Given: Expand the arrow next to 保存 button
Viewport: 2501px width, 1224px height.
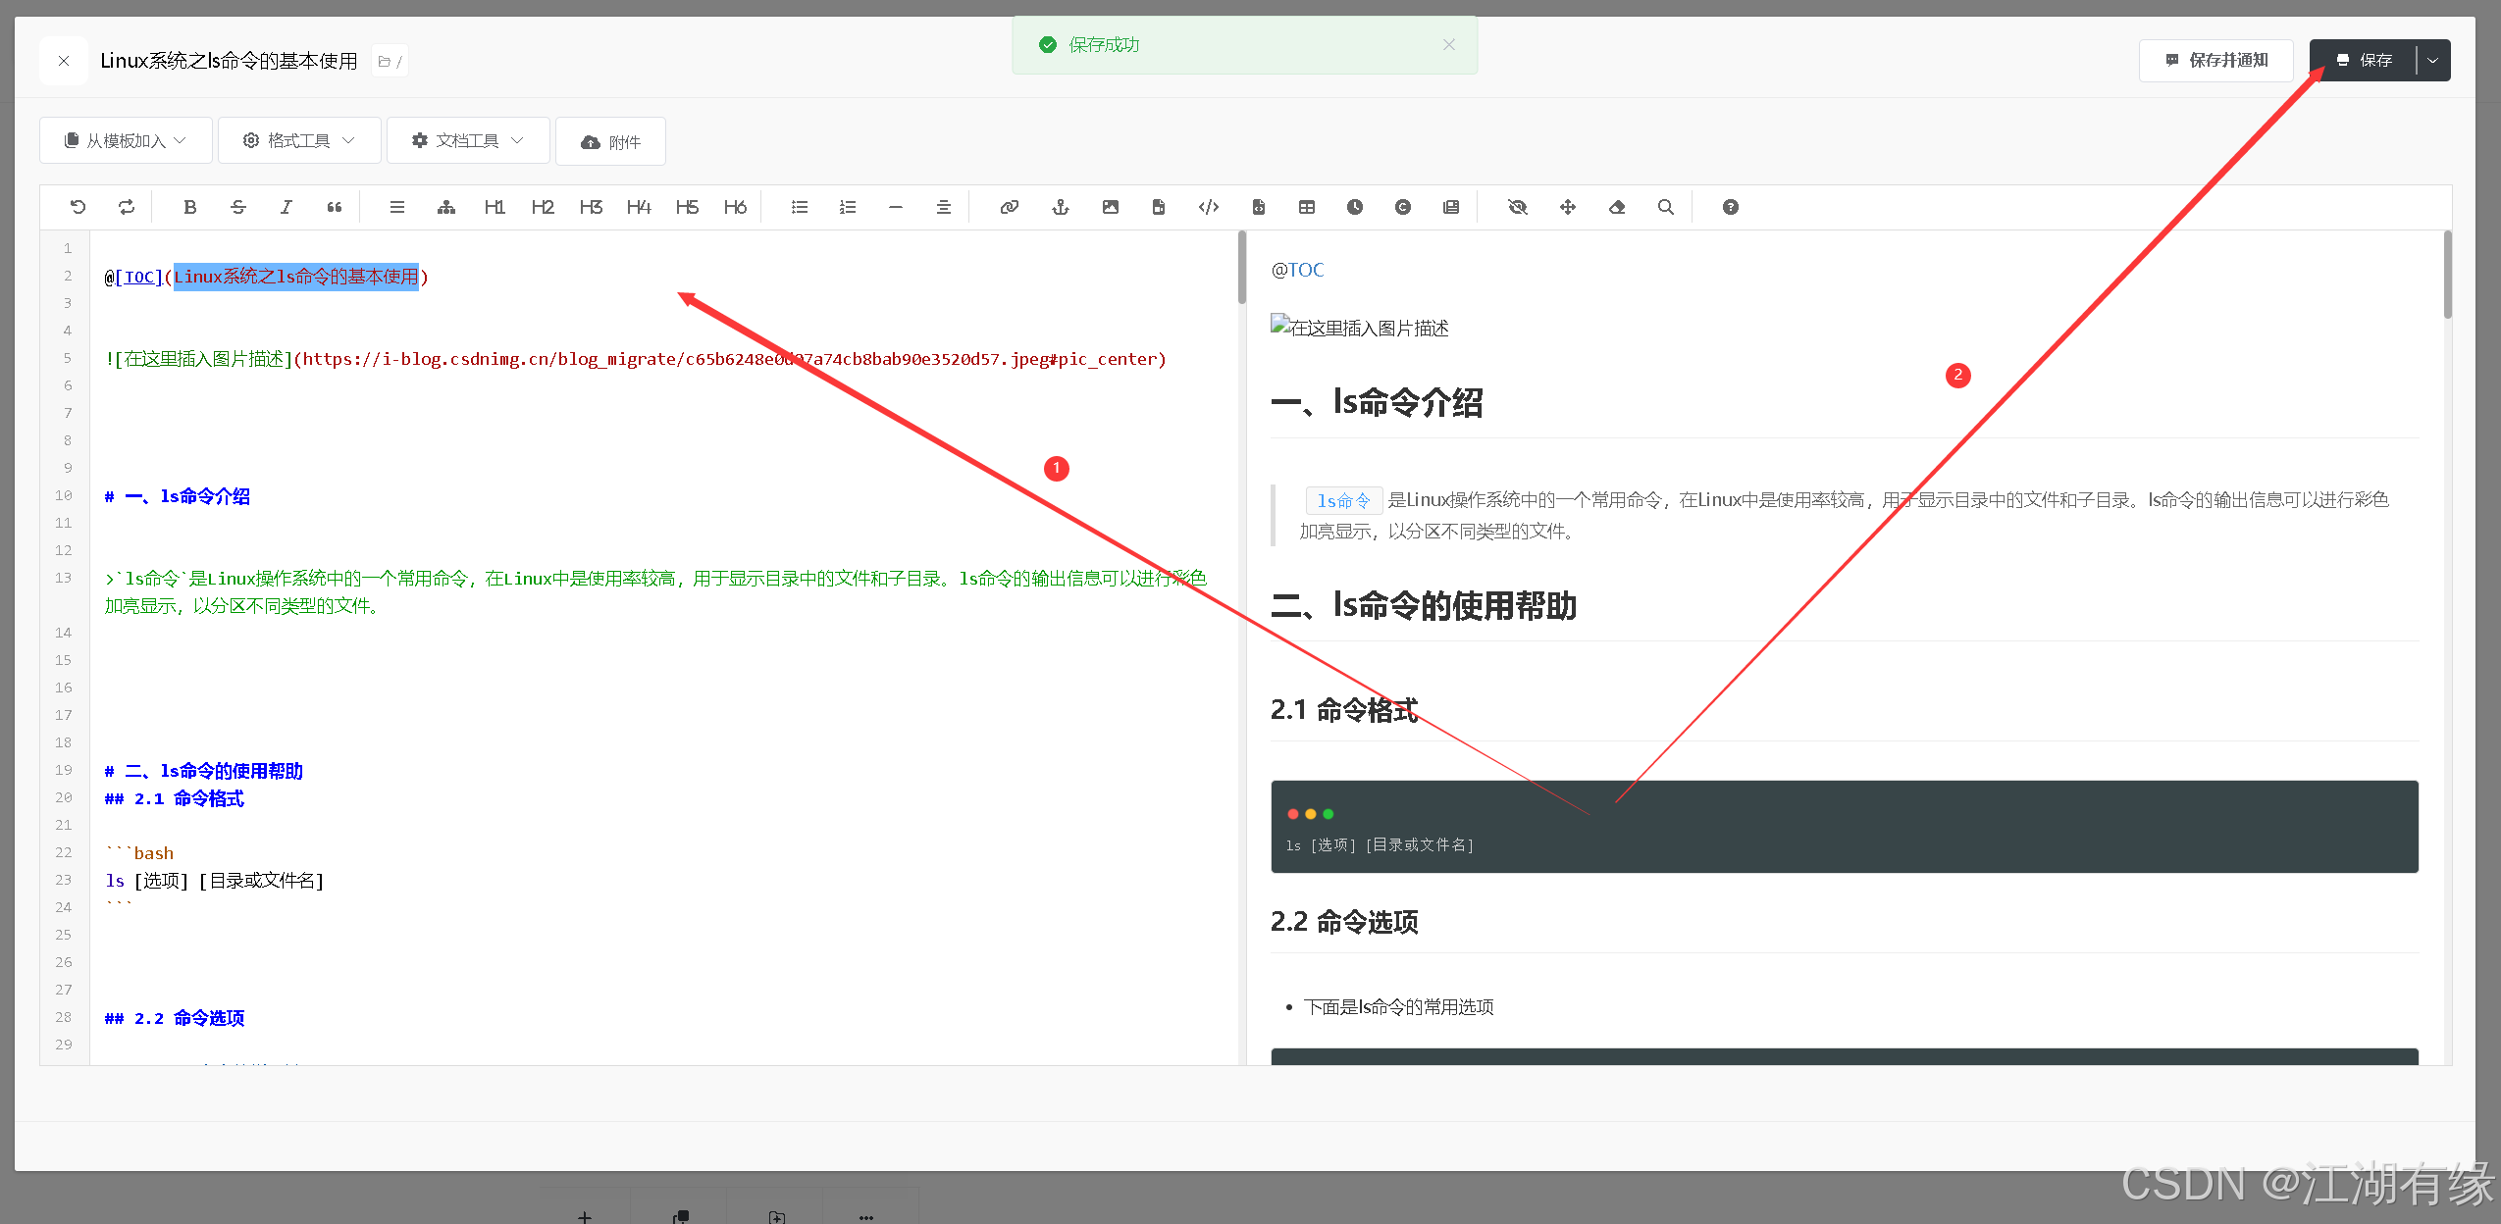Looking at the screenshot, I should 2432,60.
